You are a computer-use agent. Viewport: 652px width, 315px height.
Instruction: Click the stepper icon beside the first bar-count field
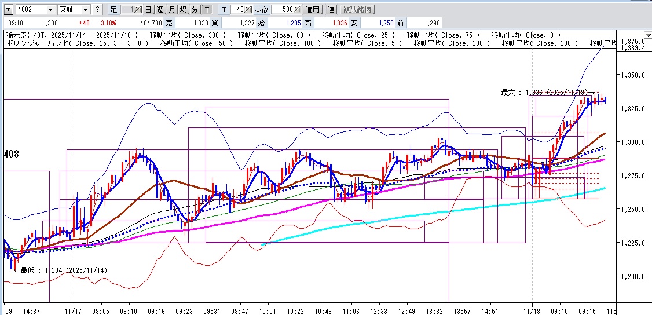coord(138,9)
